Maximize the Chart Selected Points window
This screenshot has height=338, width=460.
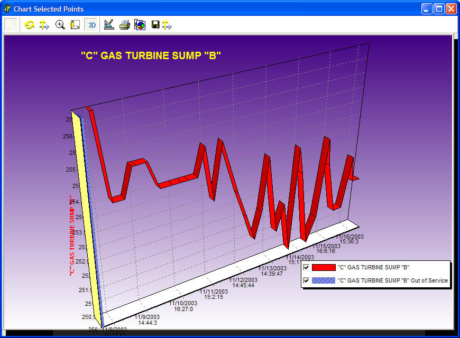click(439, 9)
